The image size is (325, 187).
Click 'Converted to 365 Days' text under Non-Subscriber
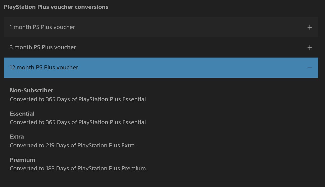point(78,99)
